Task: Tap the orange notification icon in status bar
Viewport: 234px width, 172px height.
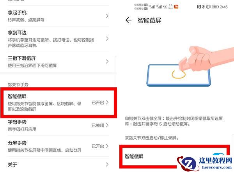Action: point(176,7)
